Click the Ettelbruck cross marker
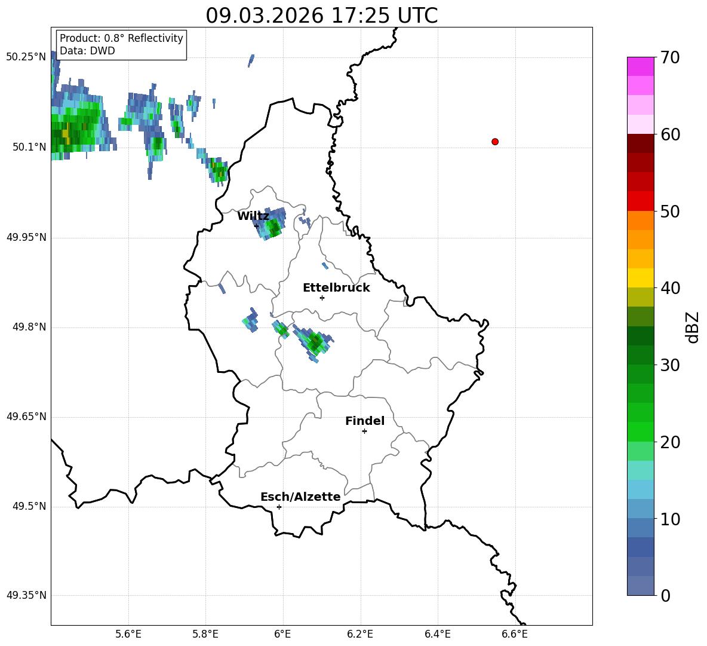The image size is (707, 646). pyautogui.click(x=322, y=298)
